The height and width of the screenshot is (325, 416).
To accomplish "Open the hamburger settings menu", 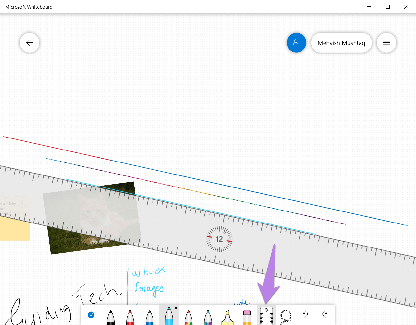I will 386,43.
